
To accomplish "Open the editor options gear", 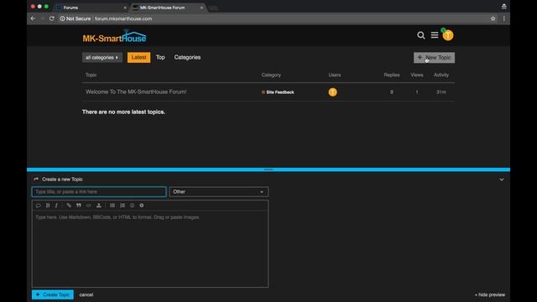I will [142, 206].
